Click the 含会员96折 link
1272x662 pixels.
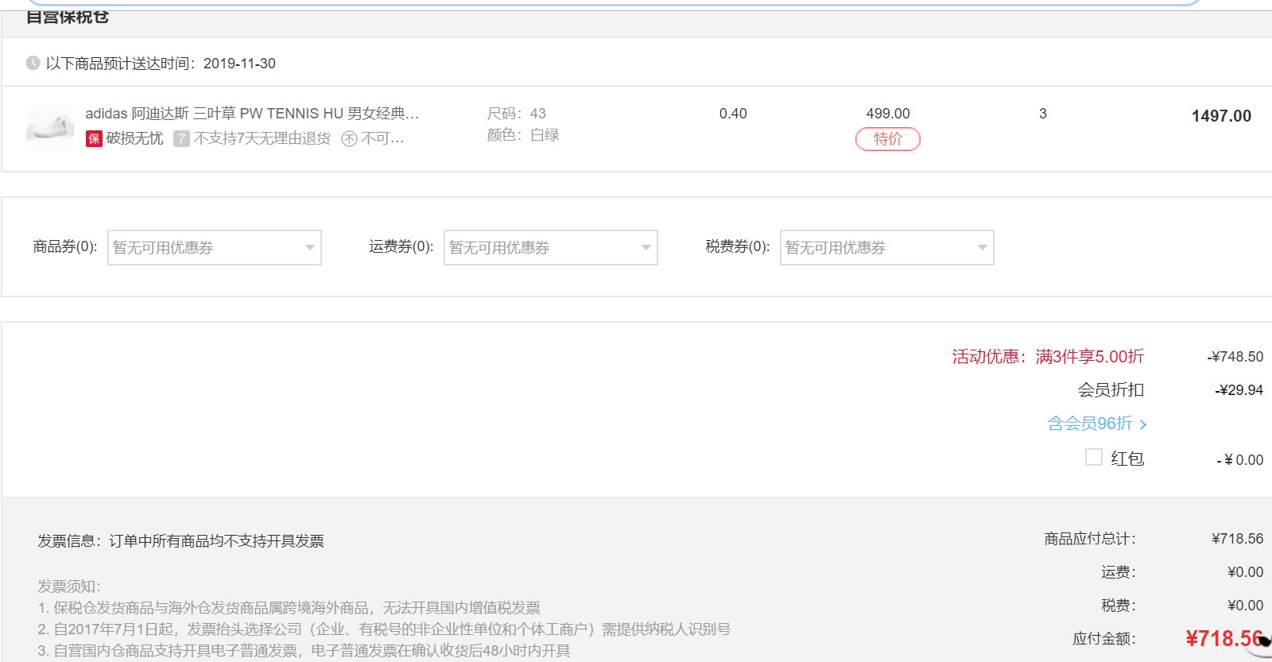[1090, 424]
